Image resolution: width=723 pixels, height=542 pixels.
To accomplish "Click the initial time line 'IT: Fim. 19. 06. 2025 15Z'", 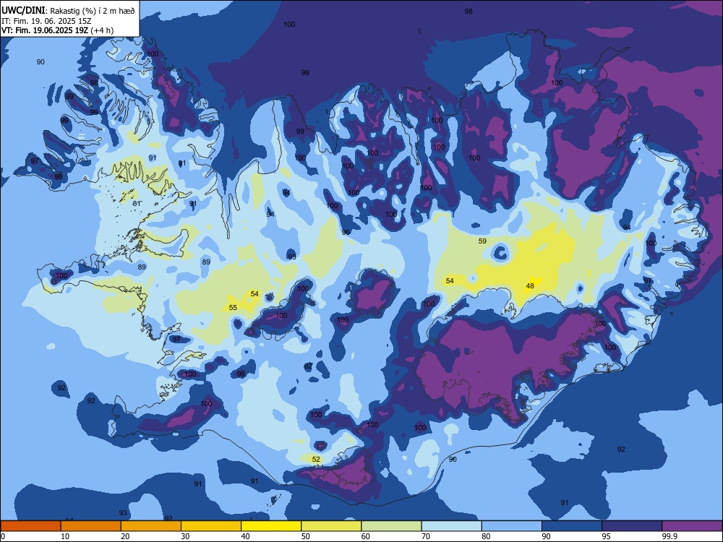I will pyautogui.click(x=45, y=21).
